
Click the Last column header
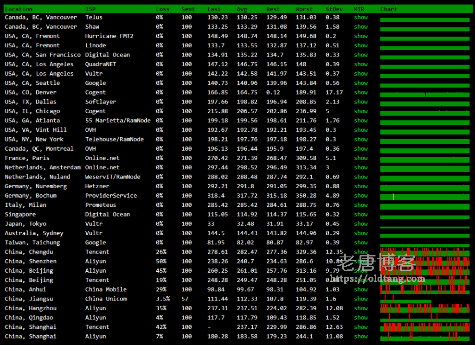click(x=214, y=9)
